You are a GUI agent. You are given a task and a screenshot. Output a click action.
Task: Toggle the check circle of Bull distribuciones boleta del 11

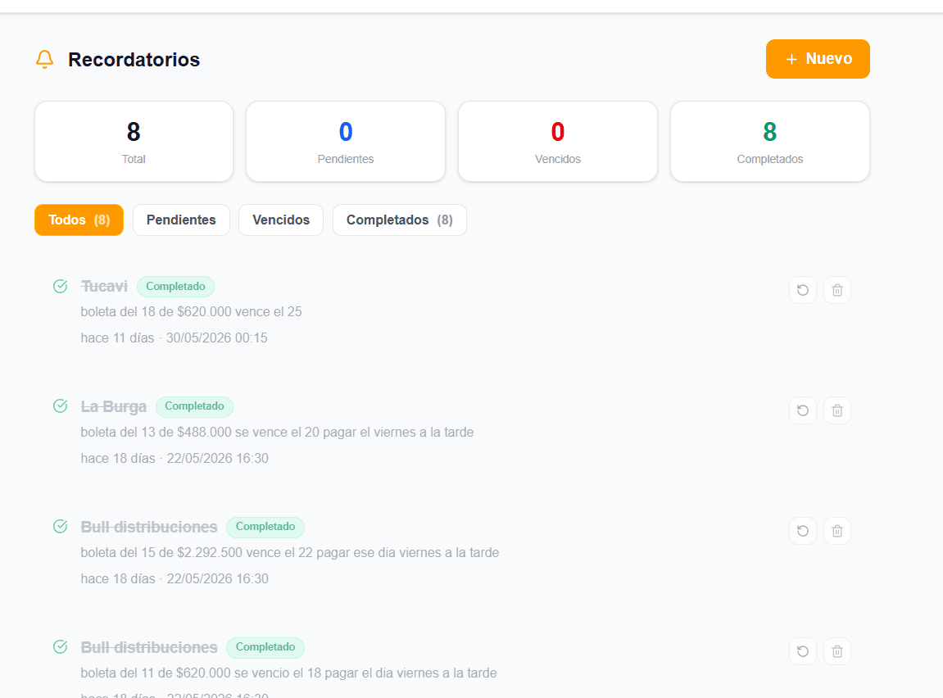60,646
